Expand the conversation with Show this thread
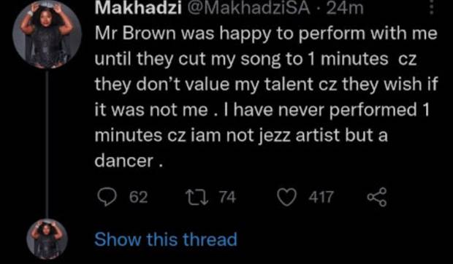 tap(166, 239)
